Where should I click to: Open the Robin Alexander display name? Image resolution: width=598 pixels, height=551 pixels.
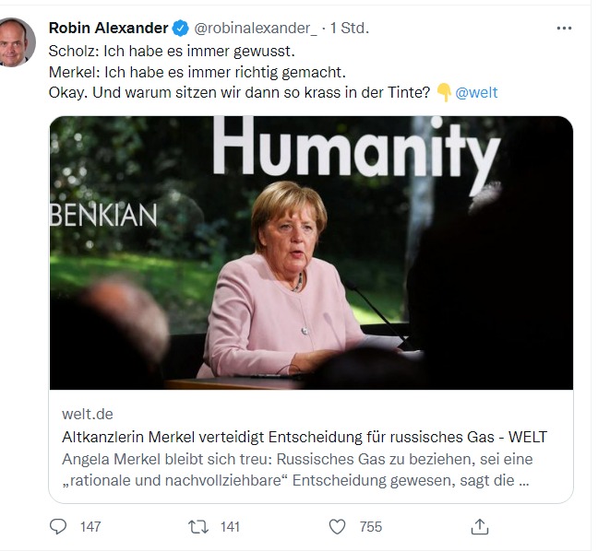pyautogui.click(x=108, y=29)
